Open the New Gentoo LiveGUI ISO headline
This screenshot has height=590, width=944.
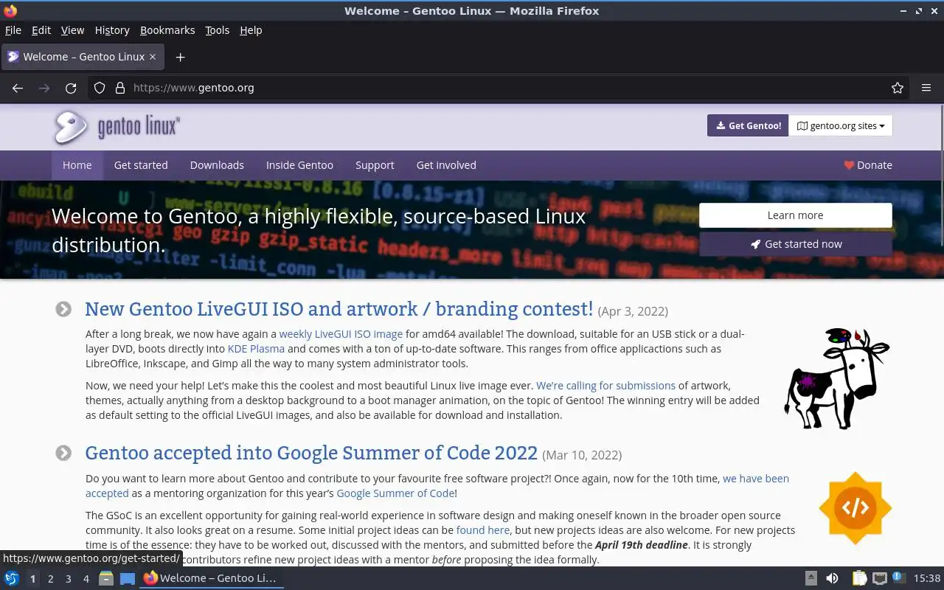[339, 308]
